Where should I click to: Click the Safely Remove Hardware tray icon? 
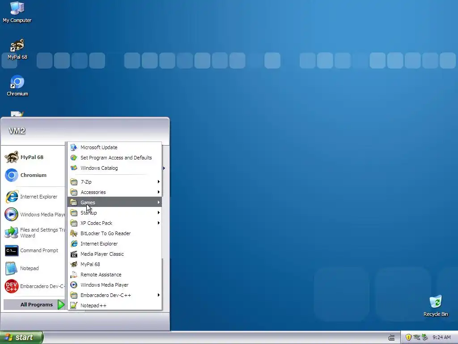[425, 337]
